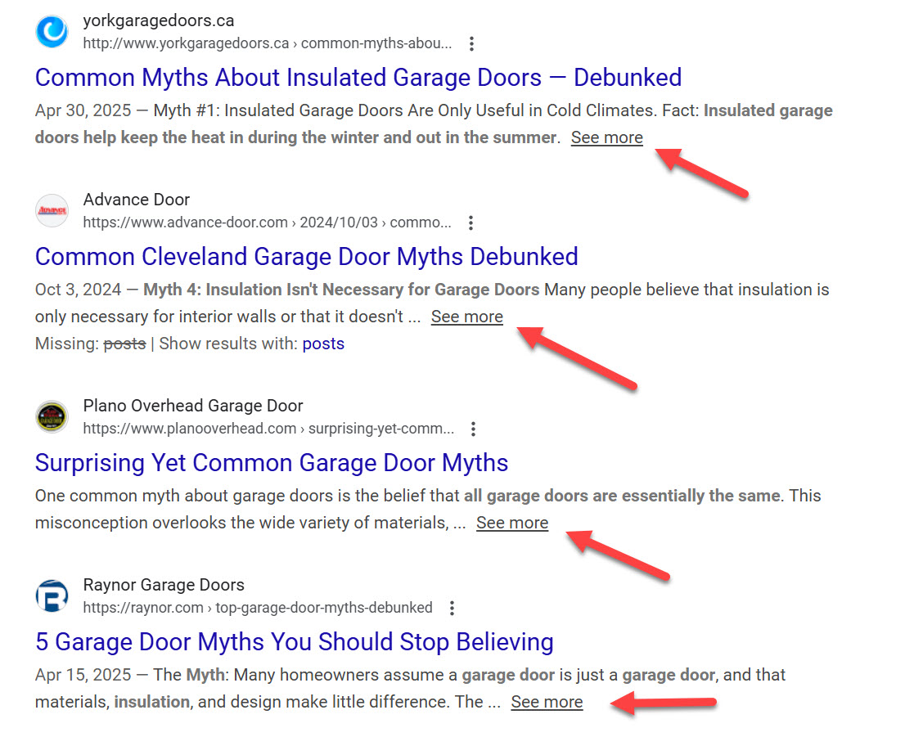Select the Plano Overhead Garage Door favicon
The image size is (905, 737).
click(52, 416)
